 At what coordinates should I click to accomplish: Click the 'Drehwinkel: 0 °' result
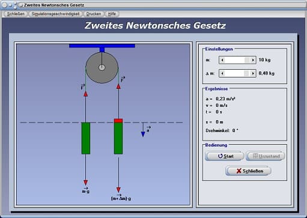coord(222,130)
